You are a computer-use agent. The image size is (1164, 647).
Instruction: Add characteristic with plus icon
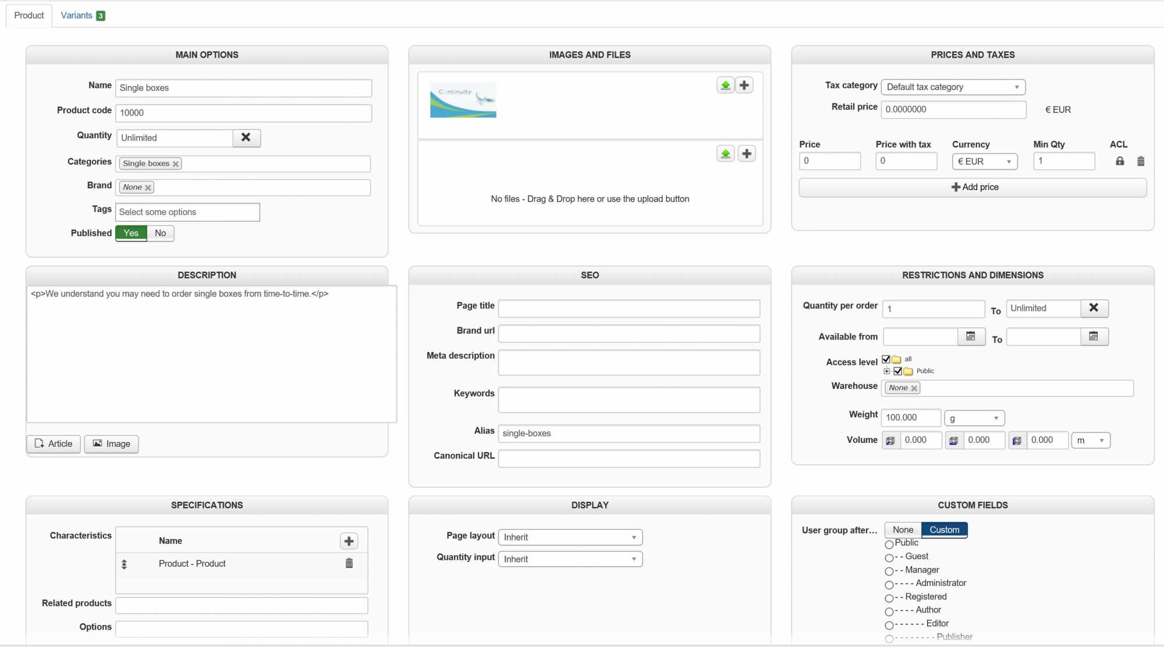point(349,541)
